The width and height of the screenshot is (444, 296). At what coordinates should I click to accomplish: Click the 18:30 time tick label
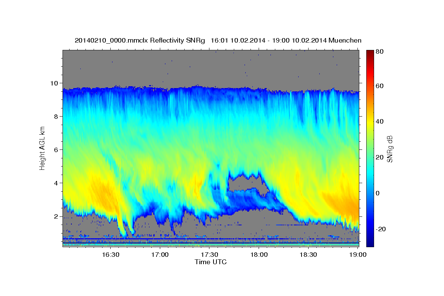308,255
